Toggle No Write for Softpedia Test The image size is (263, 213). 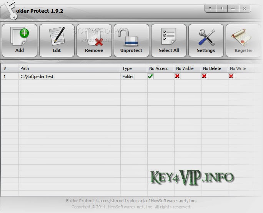(231, 76)
